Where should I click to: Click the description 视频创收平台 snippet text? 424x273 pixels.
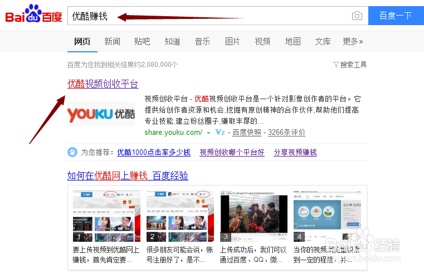(x=252, y=110)
